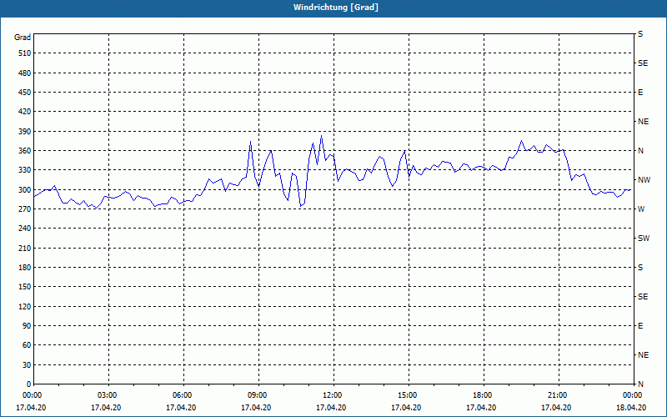Pick the 360 degree axis label
This screenshot has width=667, height=417.
click(x=25, y=151)
